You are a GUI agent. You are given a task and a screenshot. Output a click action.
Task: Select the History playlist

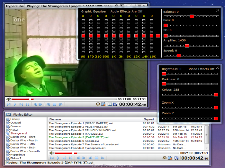point(15,119)
